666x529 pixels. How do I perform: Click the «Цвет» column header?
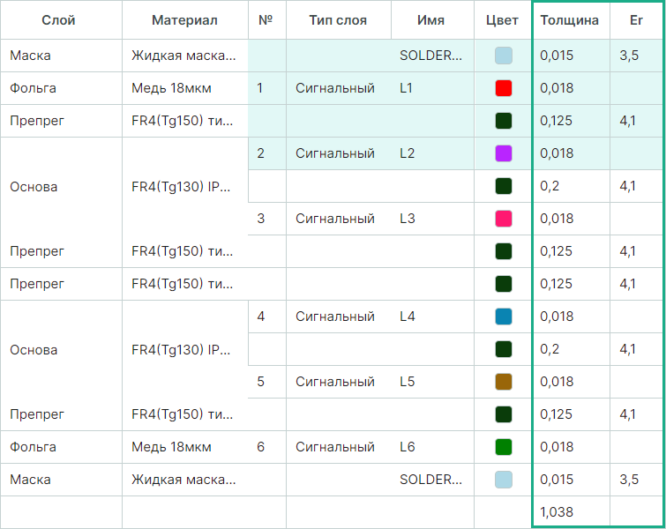[x=503, y=20]
